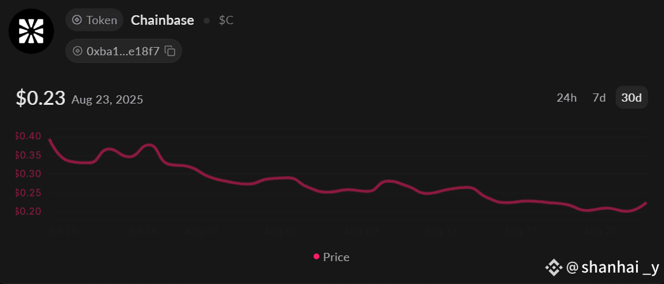The width and height of the screenshot is (664, 284).
Task: Click the @shanhai _y username
Action: (612, 267)
